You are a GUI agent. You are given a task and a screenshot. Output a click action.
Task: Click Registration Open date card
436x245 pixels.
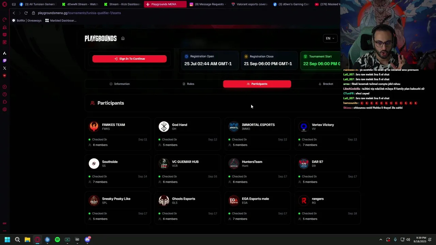pos(210,60)
